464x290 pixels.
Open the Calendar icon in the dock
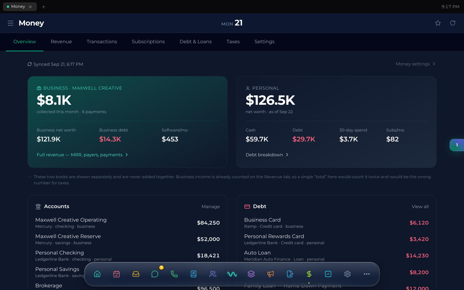[x=117, y=274]
